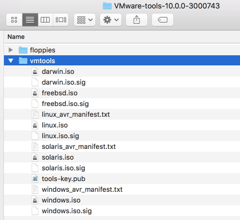Click the Share button
This screenshot has width=240, height=220.
tap(137, 20)
